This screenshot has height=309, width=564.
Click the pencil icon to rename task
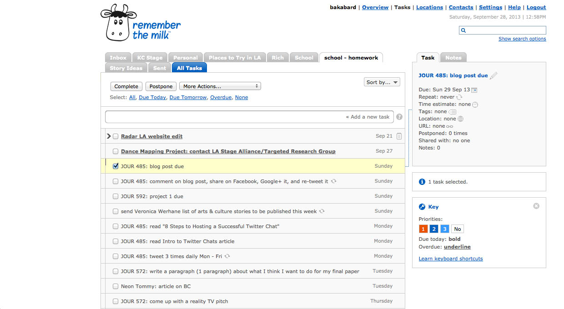pyautogui.click(x=493, y=75)
